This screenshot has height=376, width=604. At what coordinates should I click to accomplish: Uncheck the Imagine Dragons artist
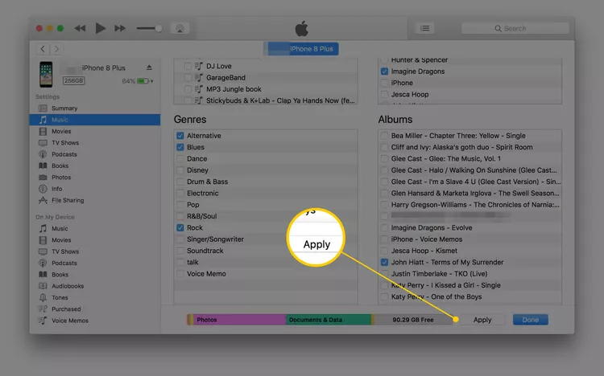click(384, 72)
